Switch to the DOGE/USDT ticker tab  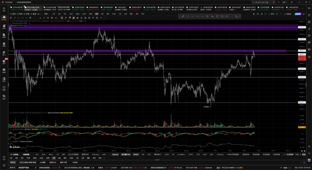(78, 8)
